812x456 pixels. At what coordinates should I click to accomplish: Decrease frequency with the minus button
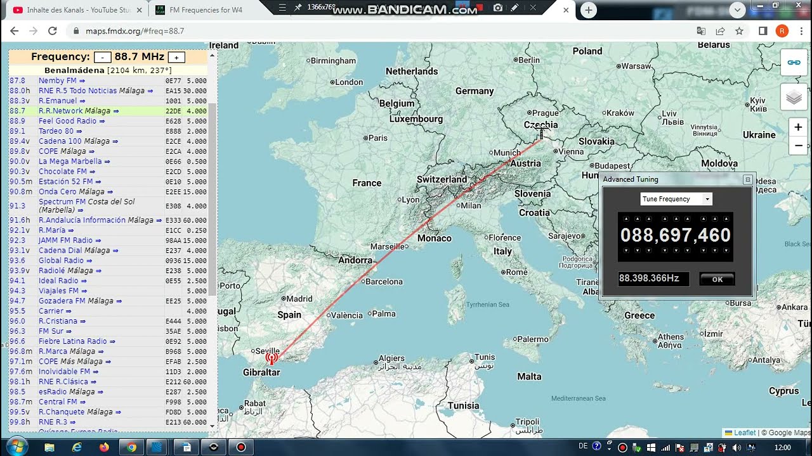coord(102,58)
